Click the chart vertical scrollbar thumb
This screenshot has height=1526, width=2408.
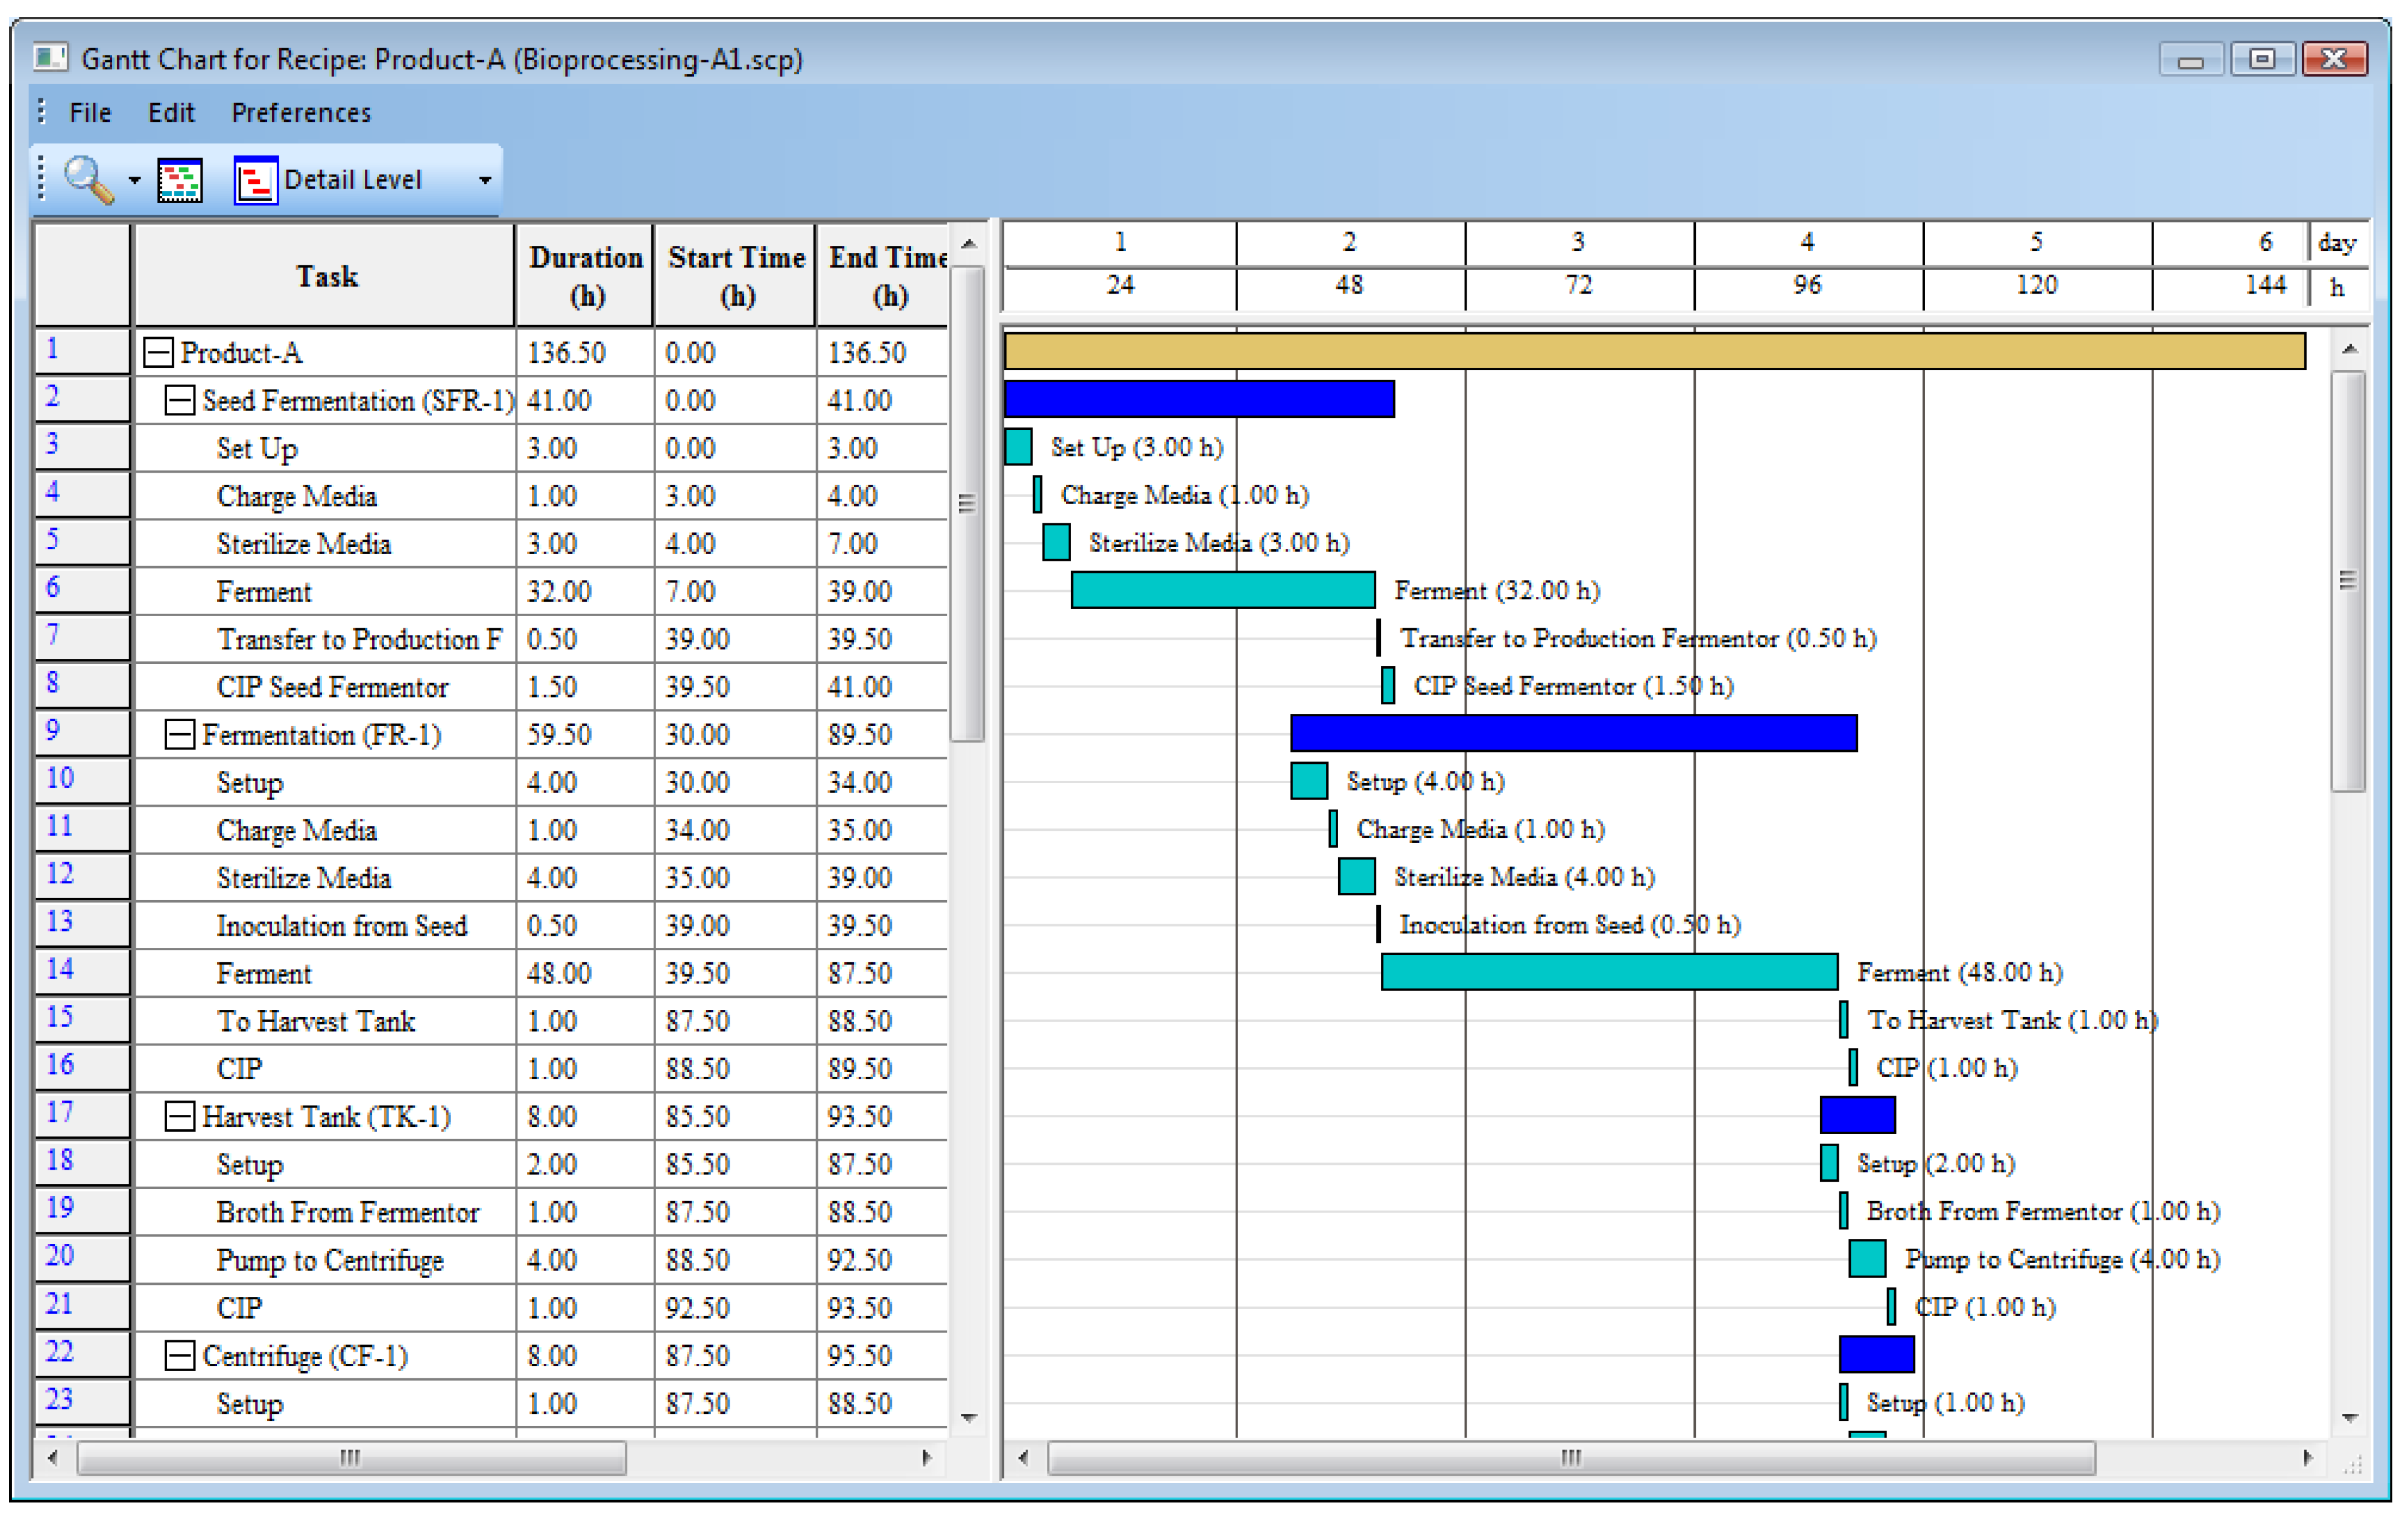click(2349, 581)
